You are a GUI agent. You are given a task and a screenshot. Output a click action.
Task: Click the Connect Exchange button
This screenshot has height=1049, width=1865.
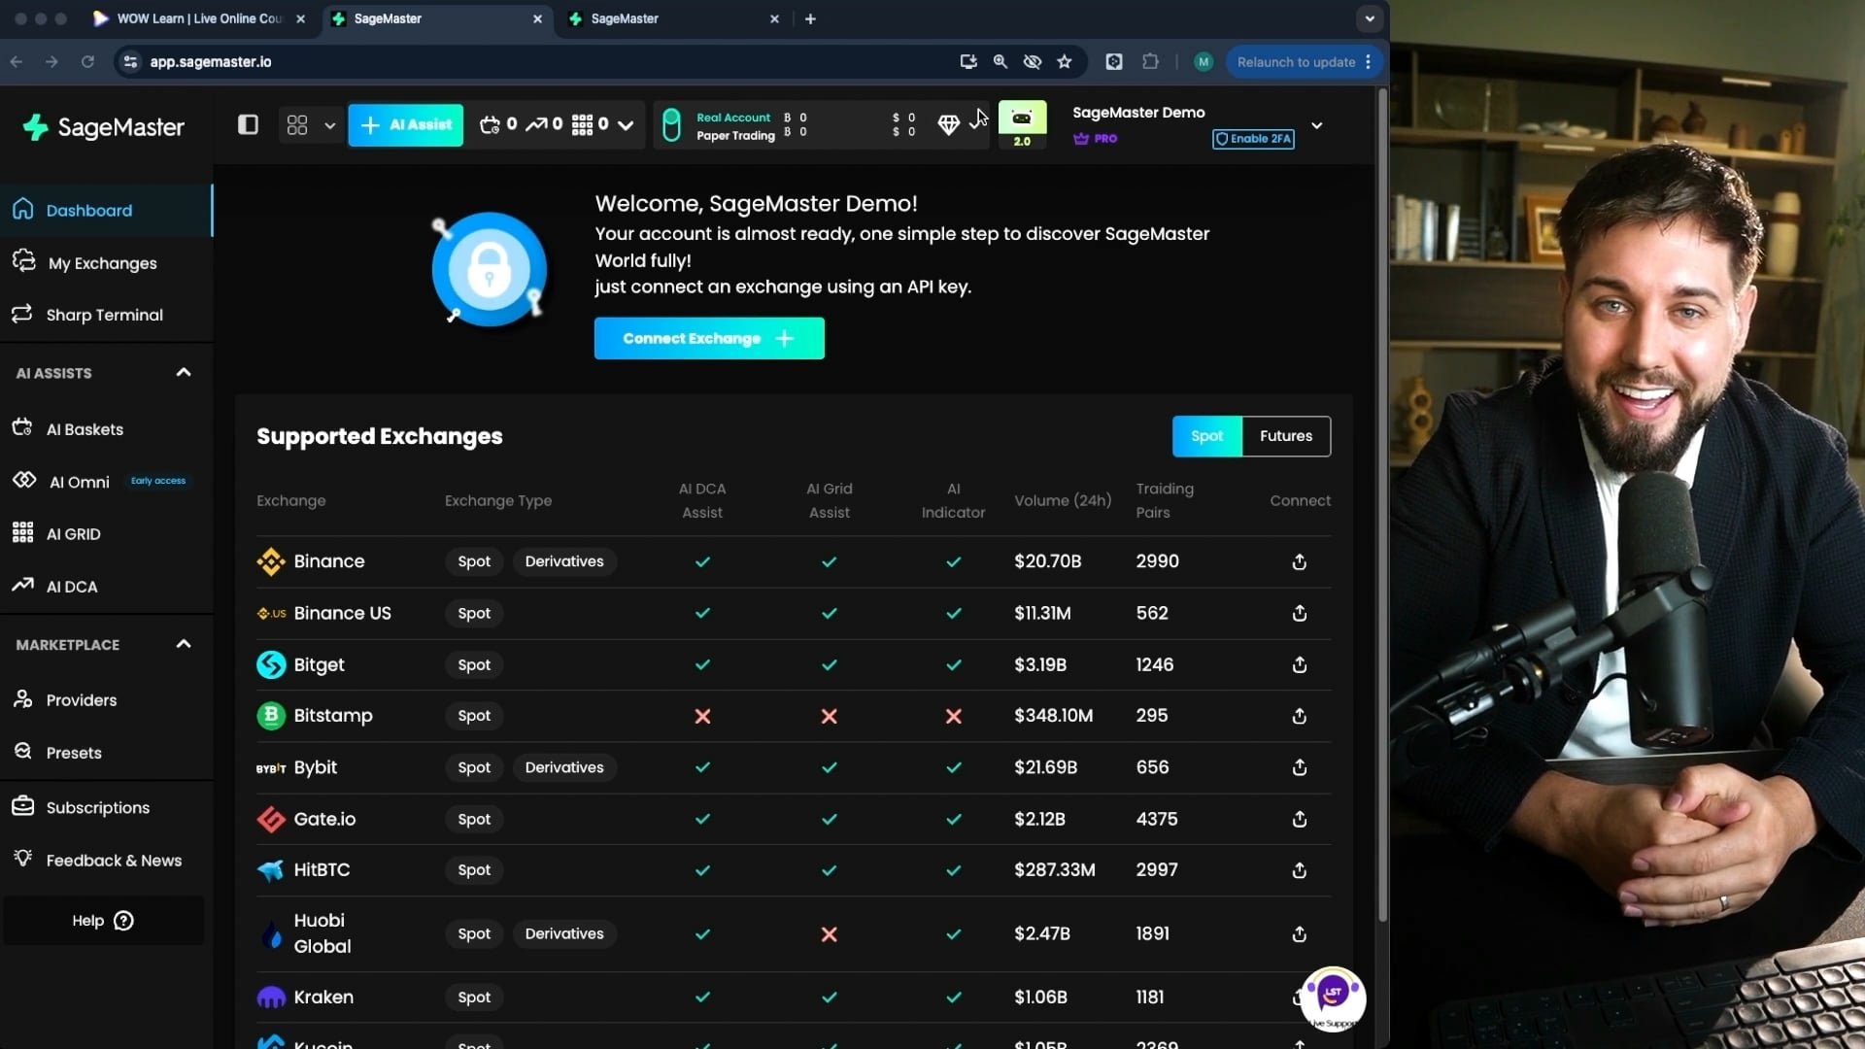click(x=709, y=338)
